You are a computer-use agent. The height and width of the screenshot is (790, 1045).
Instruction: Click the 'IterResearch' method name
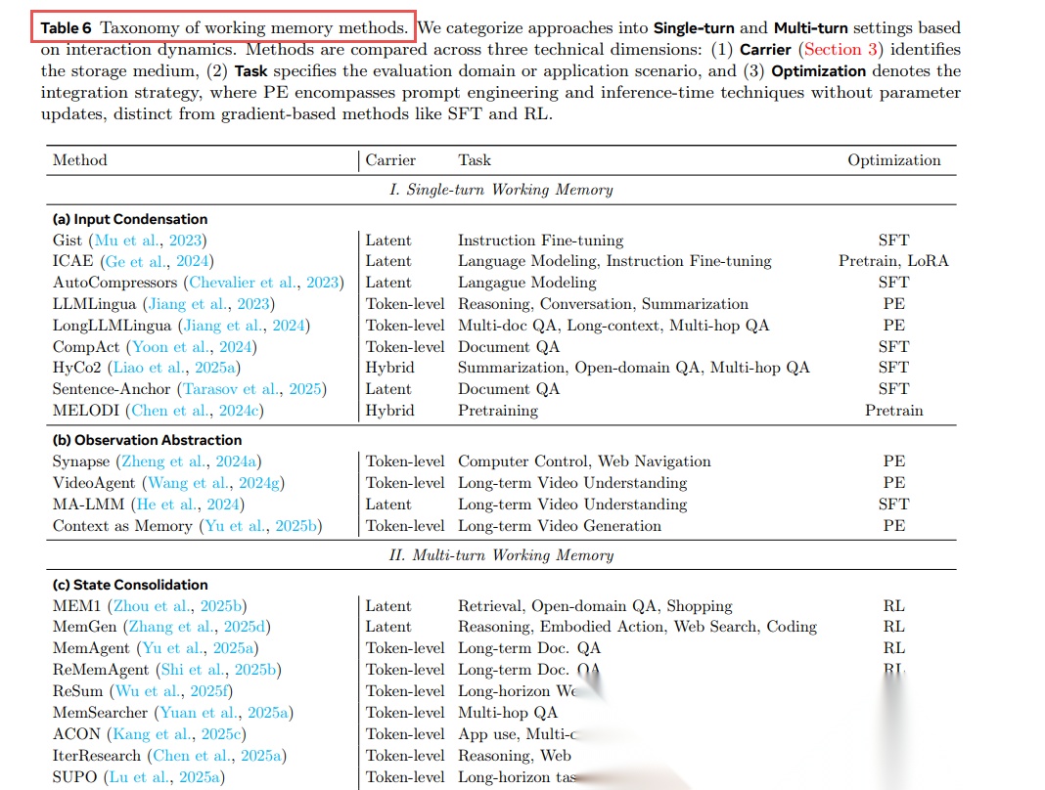pyautogui.click(x=97, y=756)
